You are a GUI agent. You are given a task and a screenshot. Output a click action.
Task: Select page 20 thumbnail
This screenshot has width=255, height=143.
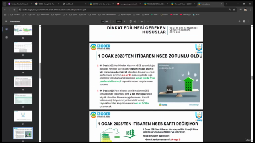23,99
